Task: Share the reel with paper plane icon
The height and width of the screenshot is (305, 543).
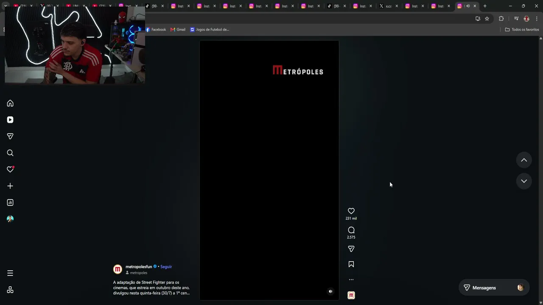Action: [x=351, y=249]
